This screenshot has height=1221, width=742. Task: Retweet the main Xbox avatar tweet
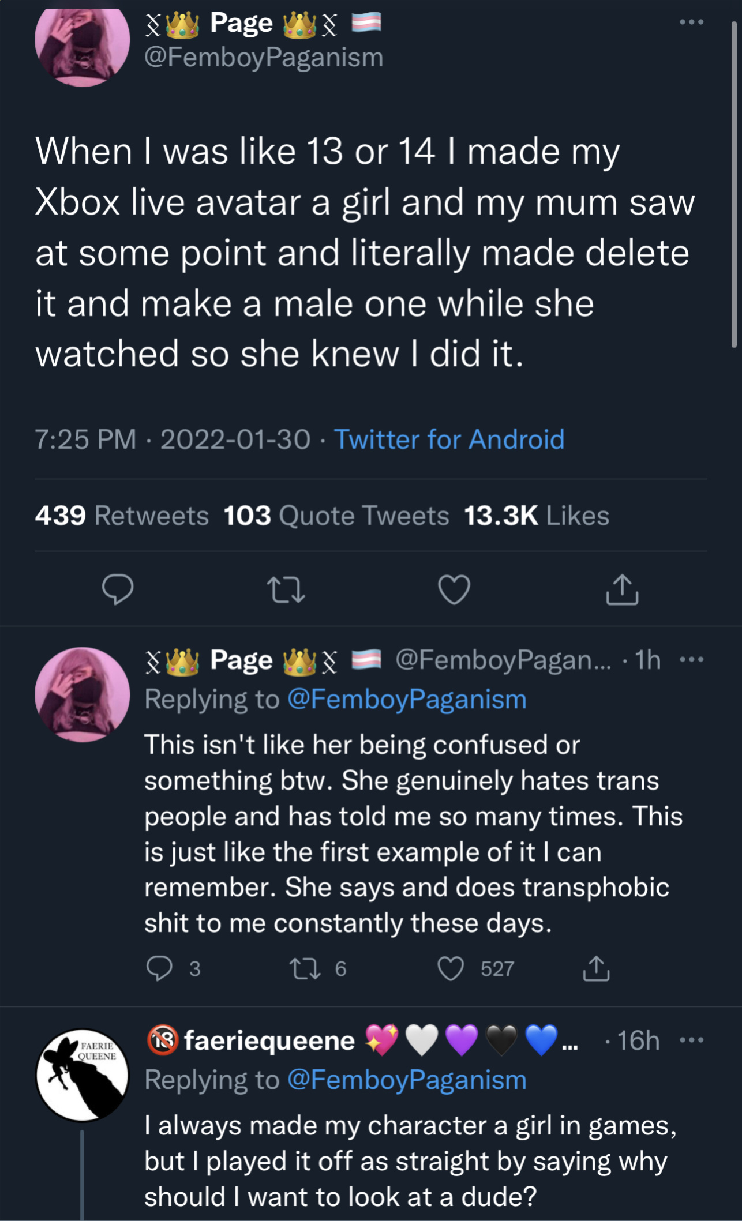click(286, 589)
